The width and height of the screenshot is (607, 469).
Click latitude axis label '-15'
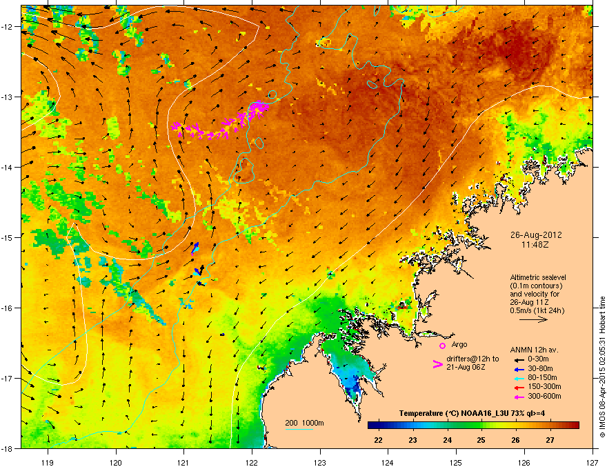[7, 237]
